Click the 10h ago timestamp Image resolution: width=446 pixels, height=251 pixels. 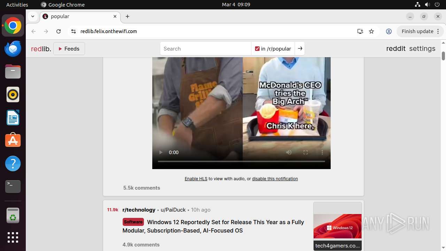tap(201, 210)
